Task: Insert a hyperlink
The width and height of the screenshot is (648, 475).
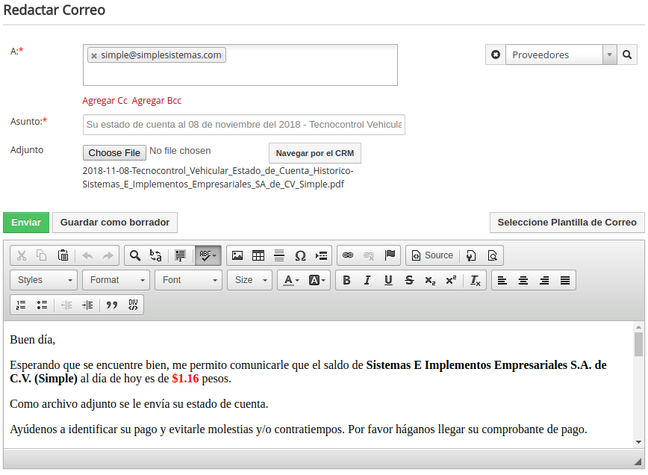Action: click(x=348, y=255)
